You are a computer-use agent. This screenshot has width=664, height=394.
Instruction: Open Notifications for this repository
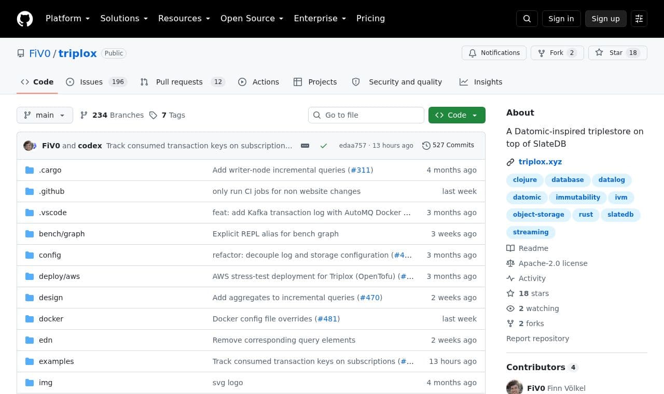click(494, 53)
